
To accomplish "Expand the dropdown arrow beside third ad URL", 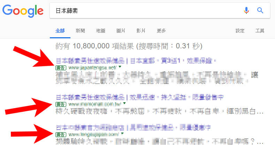I will pyautogui.click(x=122, y=134).
